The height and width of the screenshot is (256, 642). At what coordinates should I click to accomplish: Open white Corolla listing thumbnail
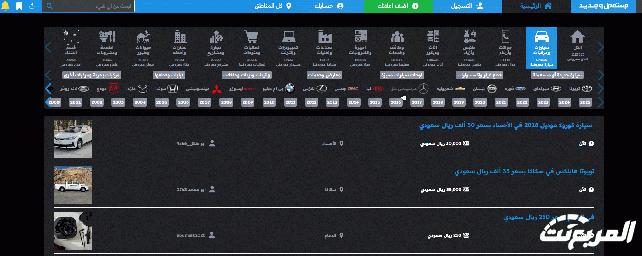point(73,139)
